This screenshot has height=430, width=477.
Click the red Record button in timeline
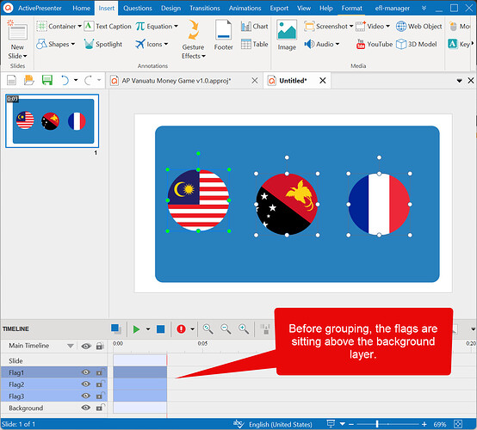coord(181,329)
